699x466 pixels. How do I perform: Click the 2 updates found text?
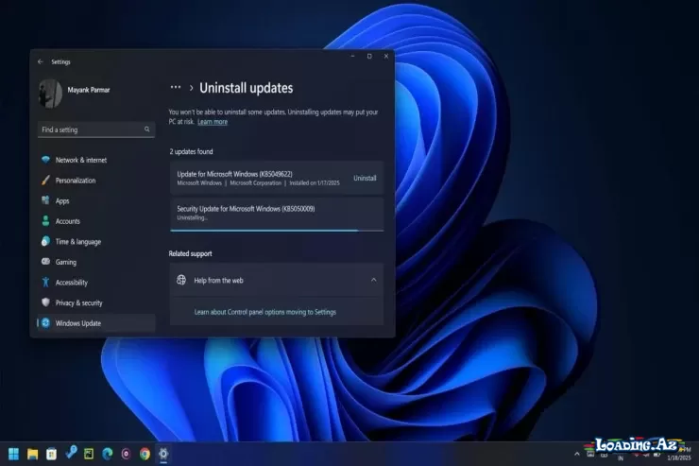(191, 151)
